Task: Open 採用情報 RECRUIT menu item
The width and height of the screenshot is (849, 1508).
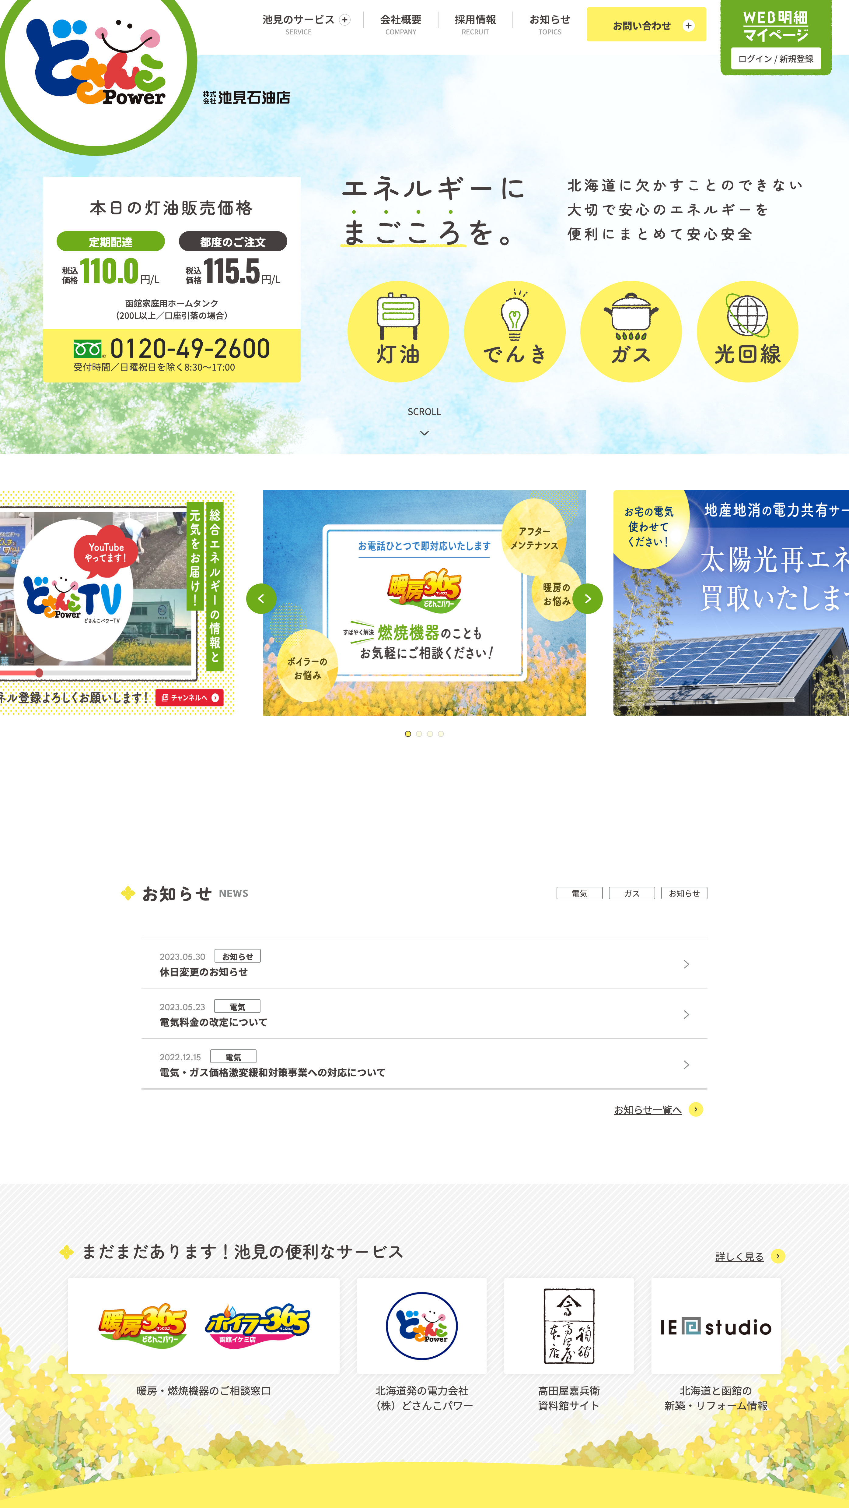Action: tap(475, 25)
